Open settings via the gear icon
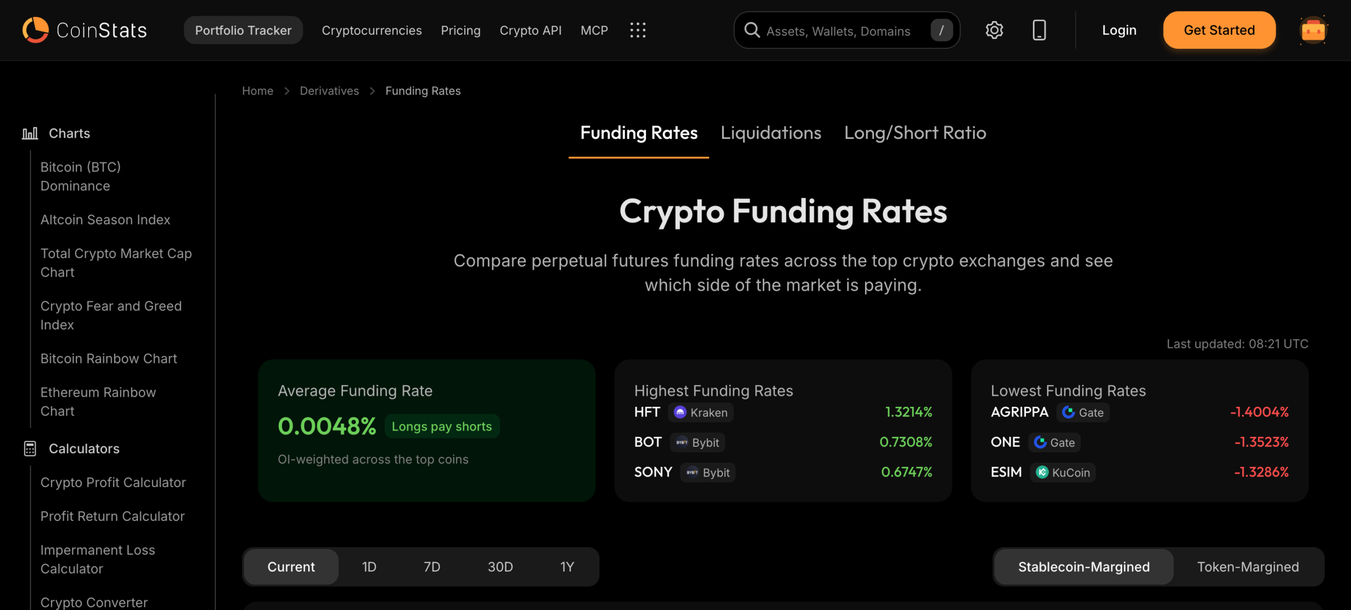 [x=994, y=30]
